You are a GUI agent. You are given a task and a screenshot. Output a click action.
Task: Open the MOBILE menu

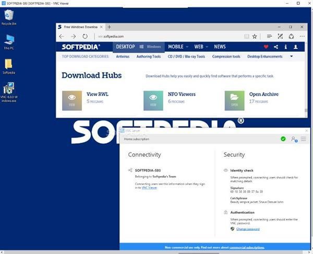pyautogui.click(x=176, y=47)
